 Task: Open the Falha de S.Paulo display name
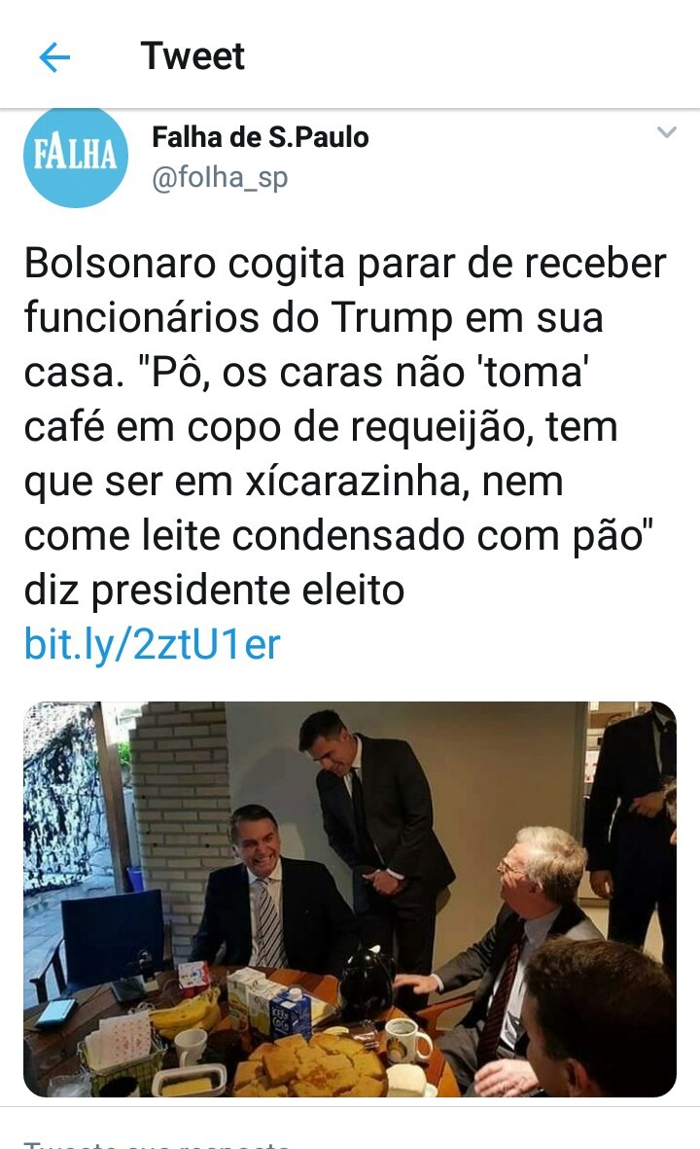click(x=260, y=137)
